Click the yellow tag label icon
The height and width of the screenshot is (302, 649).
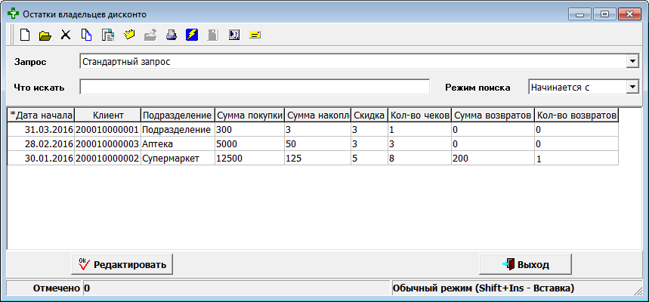(x=128, y=35)
